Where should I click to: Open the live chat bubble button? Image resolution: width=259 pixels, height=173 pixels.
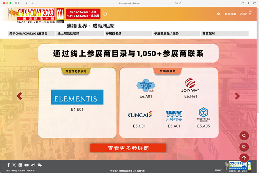pyautogui.click(x=244, y=147)
